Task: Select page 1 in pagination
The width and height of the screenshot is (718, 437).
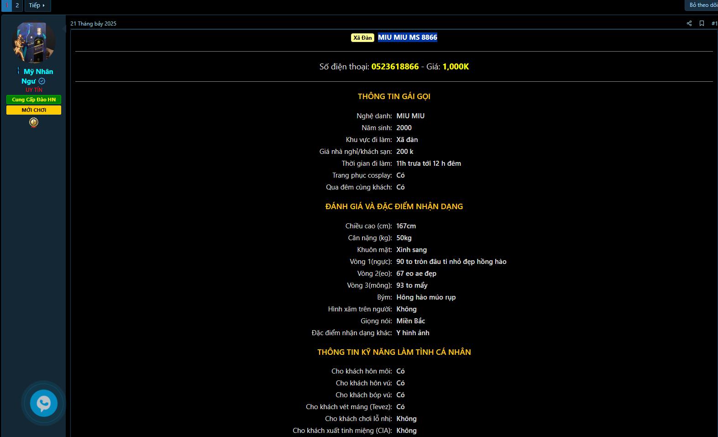Action: 6,5
